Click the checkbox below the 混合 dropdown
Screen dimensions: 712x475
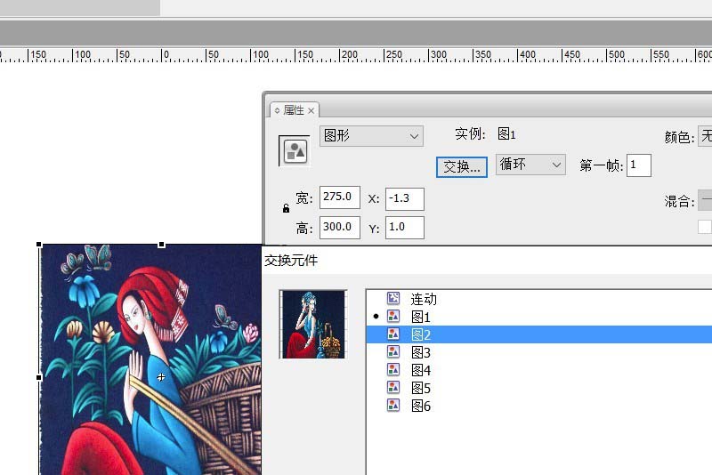[704, 227]
